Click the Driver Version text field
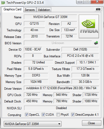Image resolution: width=104 pixels, height=129 pixels. pos(61,88)
